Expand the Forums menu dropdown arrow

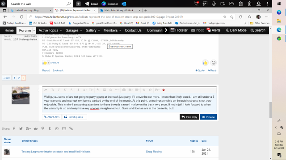pyautogui.click(x=34, y=31)
